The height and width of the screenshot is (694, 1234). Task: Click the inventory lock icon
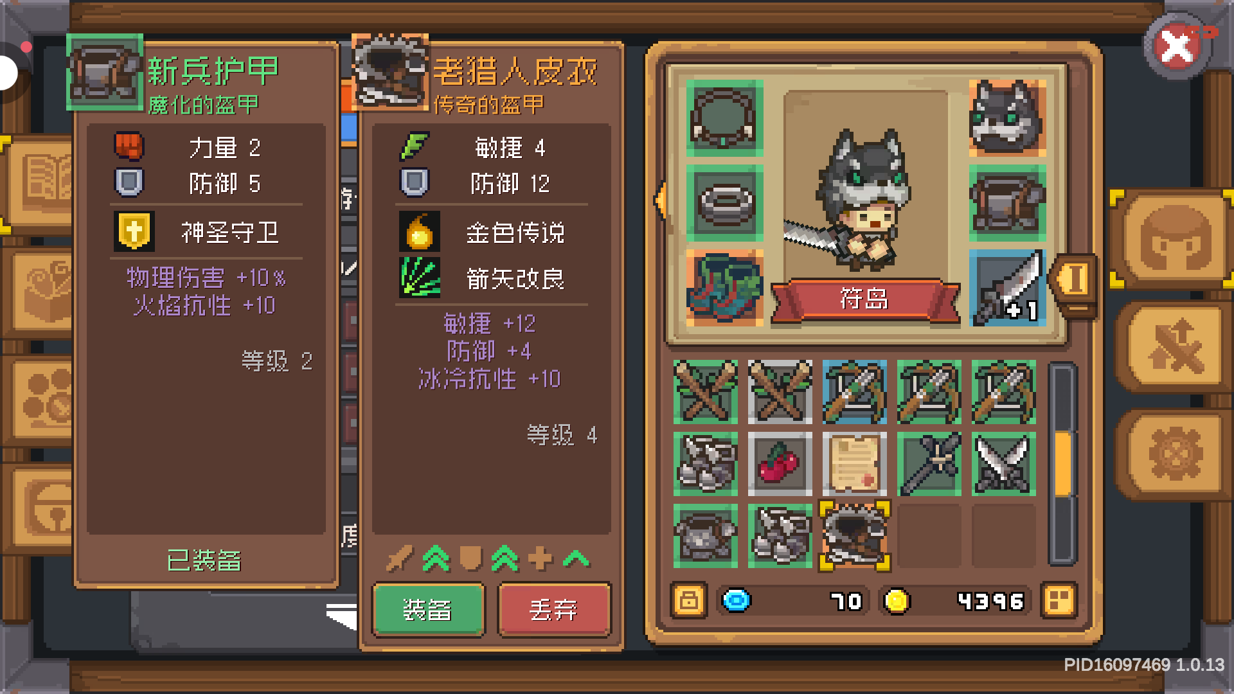tap(688, 601)
